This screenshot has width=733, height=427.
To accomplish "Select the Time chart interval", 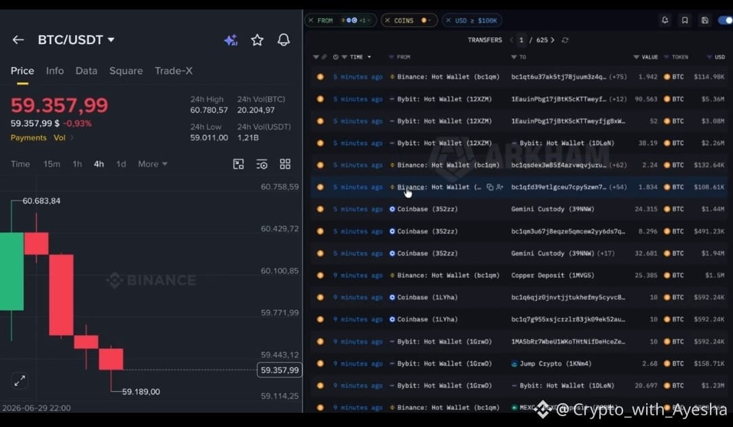I will (x=20, y=164).
